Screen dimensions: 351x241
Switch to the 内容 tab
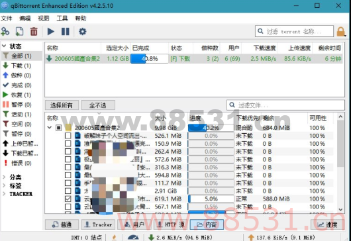point(207,224)
